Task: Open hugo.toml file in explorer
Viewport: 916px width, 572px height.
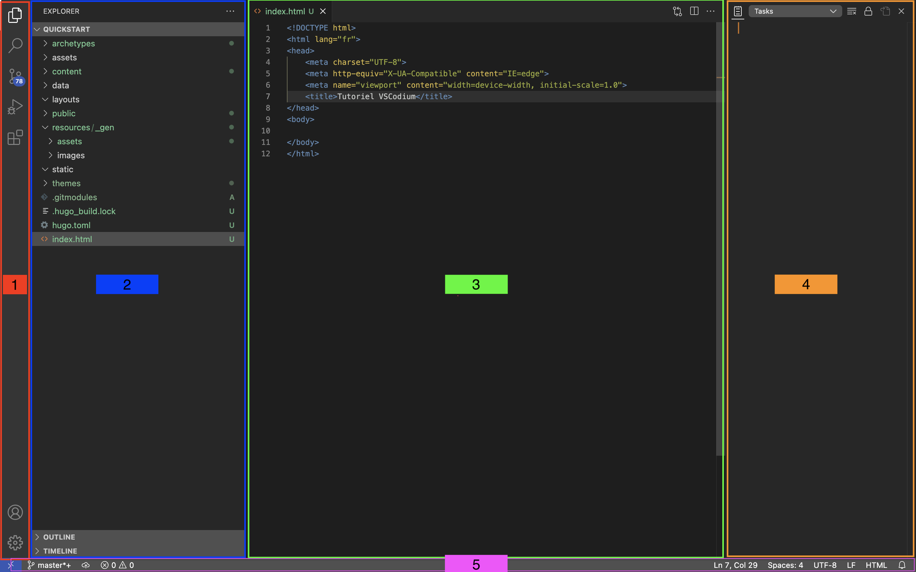Action: [71, 225]
